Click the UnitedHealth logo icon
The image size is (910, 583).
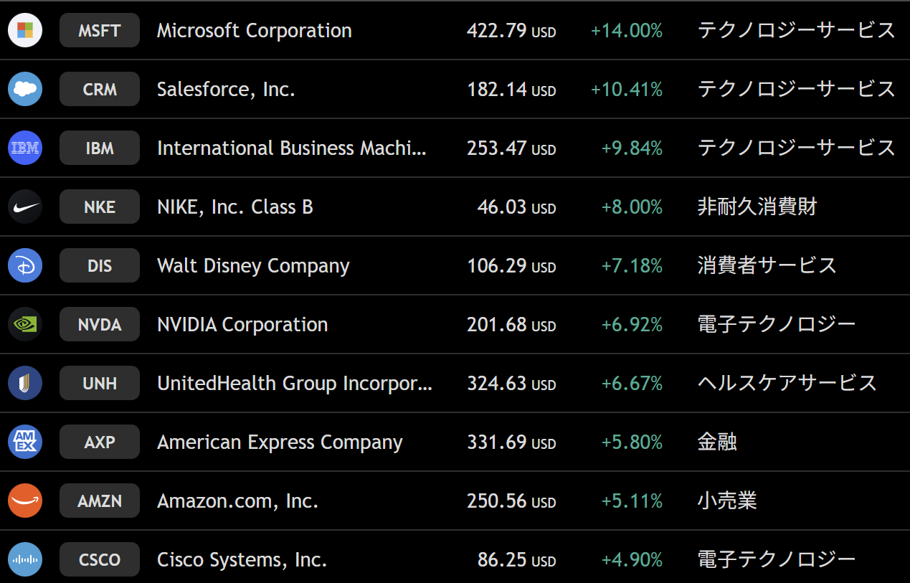(25, 384)
